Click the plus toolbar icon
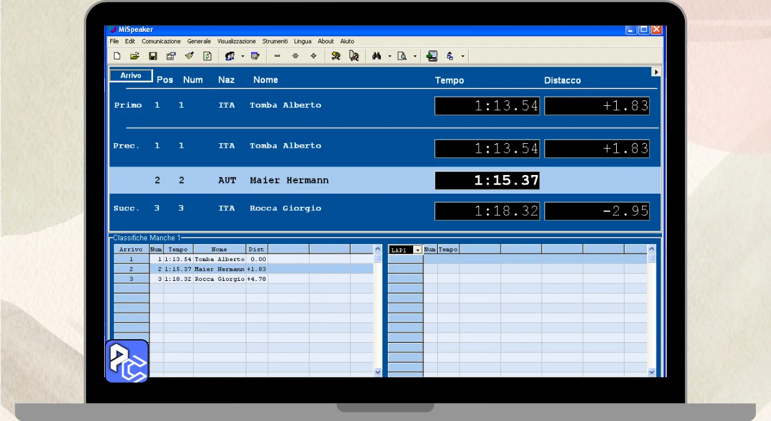The height and width of the screenshot is (421, 771). tap(313, 56)
